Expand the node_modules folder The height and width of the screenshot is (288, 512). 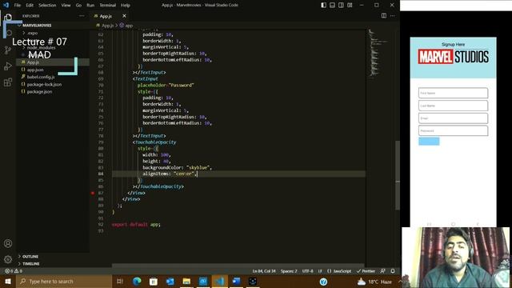tap(53, 48)
